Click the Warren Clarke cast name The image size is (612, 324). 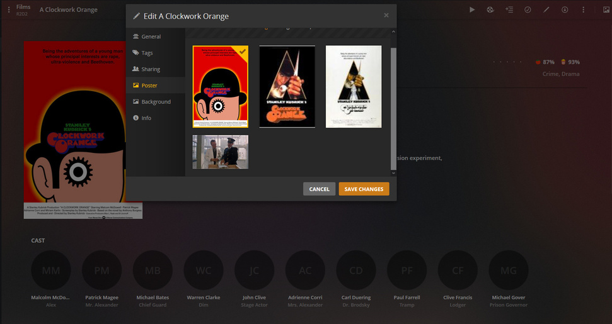click(204, 298)
